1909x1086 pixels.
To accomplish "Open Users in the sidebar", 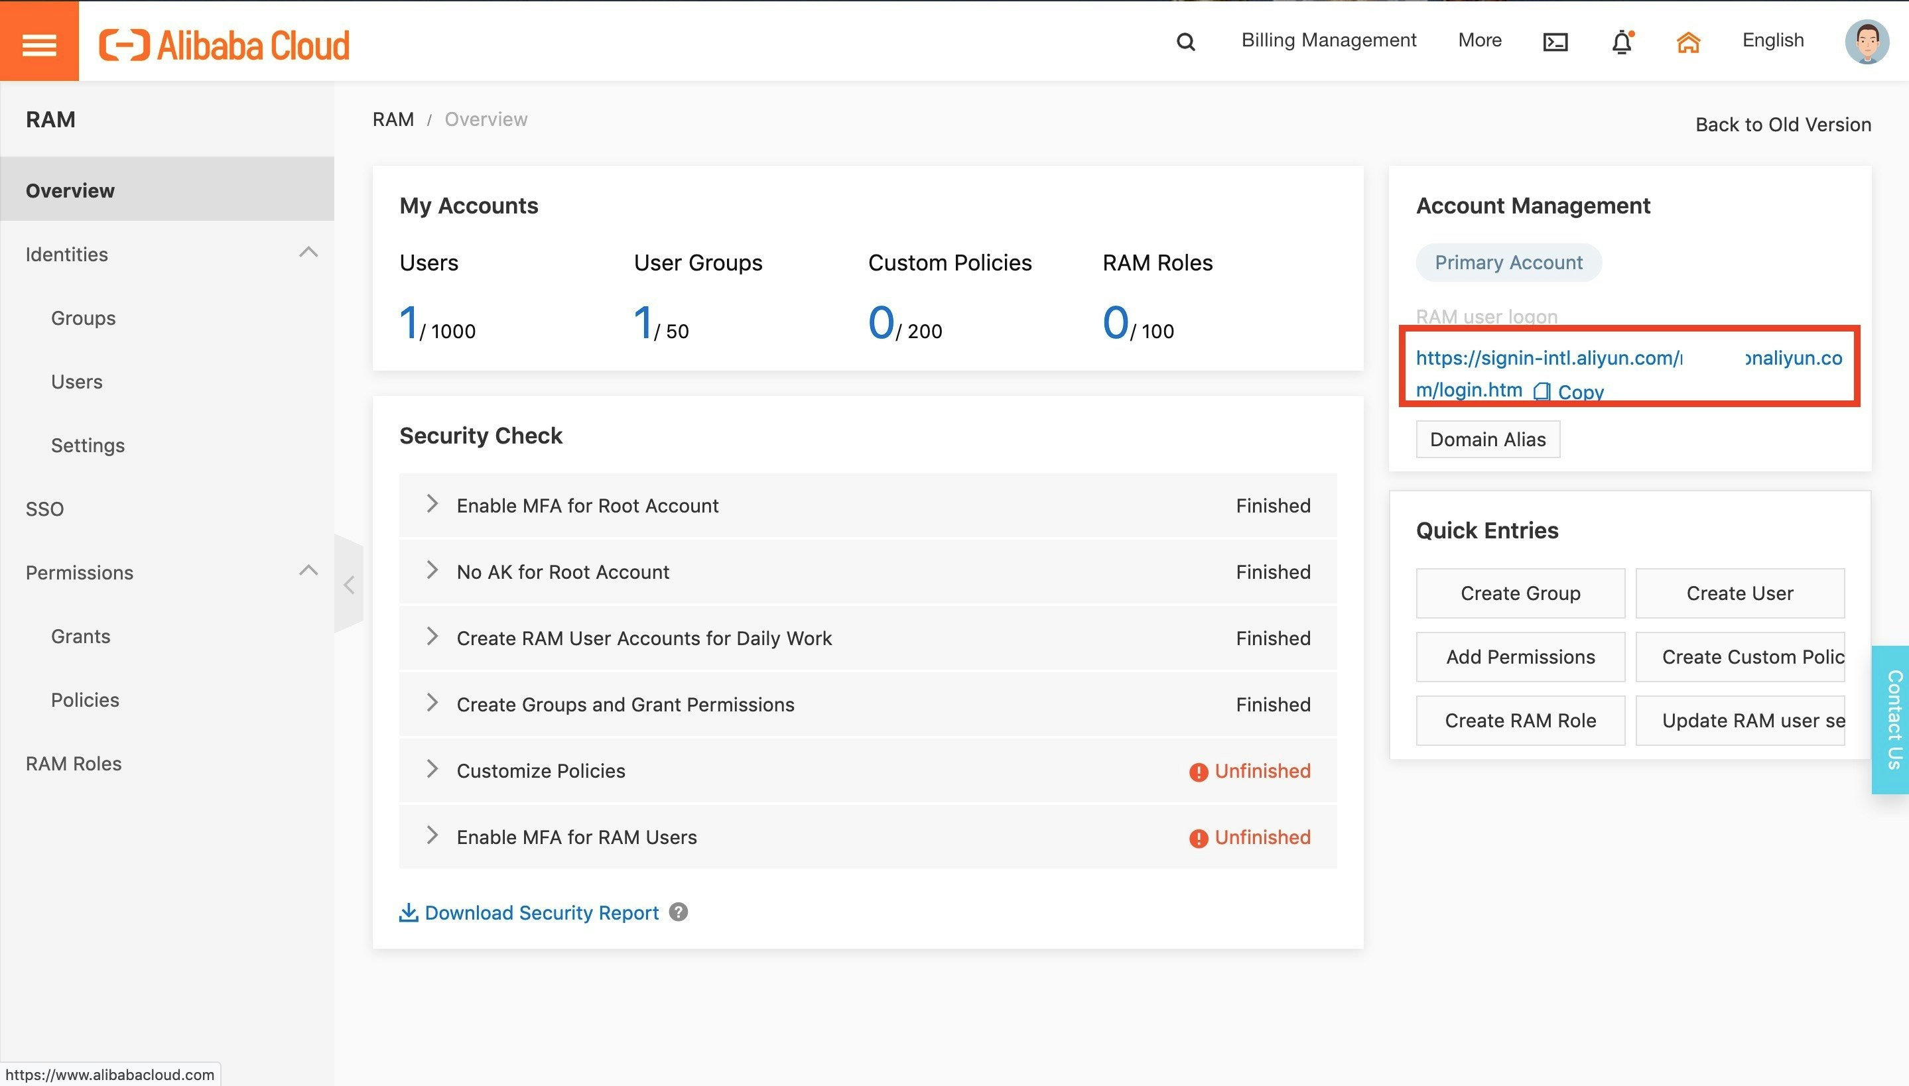I will [77, 381].
